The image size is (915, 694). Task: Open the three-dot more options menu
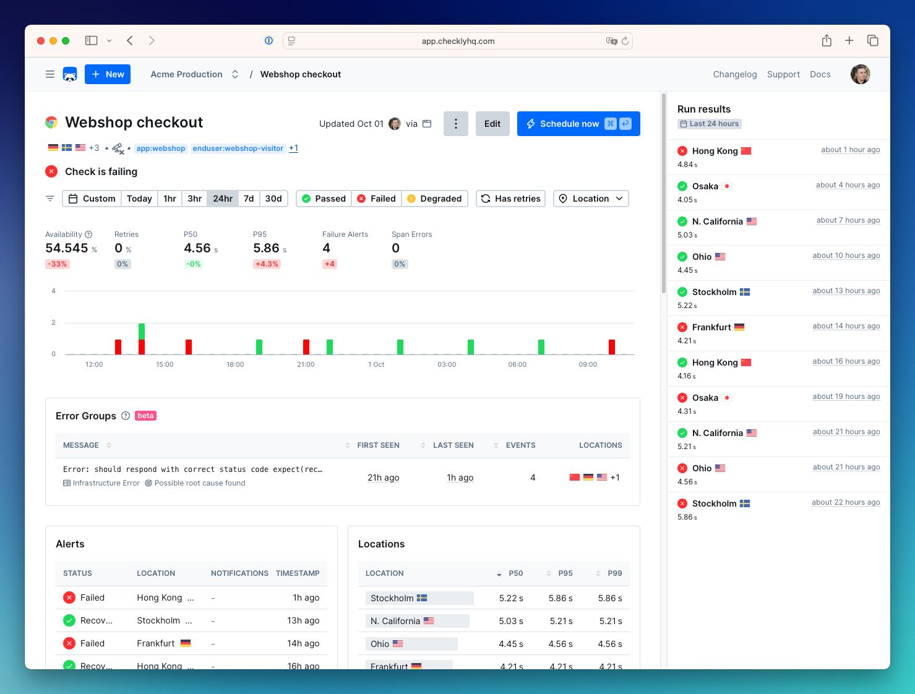[455, 124]
